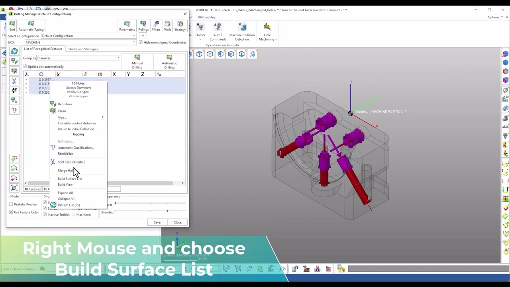Open the Filters icon
This screenshot has height=287, width=510.
[156, 26]
